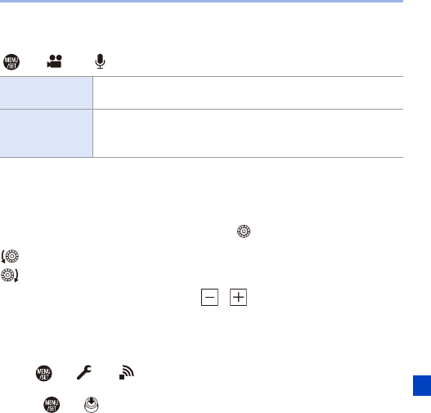Click the second row's white description cell

pyautogui.click(x=248, y=133)
